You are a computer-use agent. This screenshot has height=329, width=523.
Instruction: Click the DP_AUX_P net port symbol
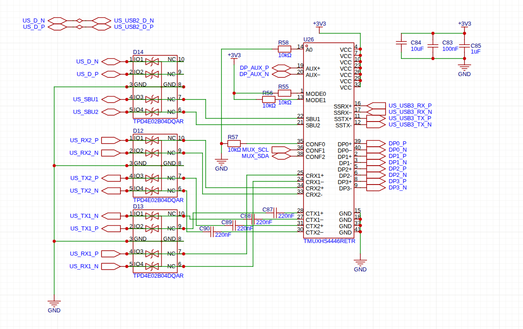coord(281,68)
